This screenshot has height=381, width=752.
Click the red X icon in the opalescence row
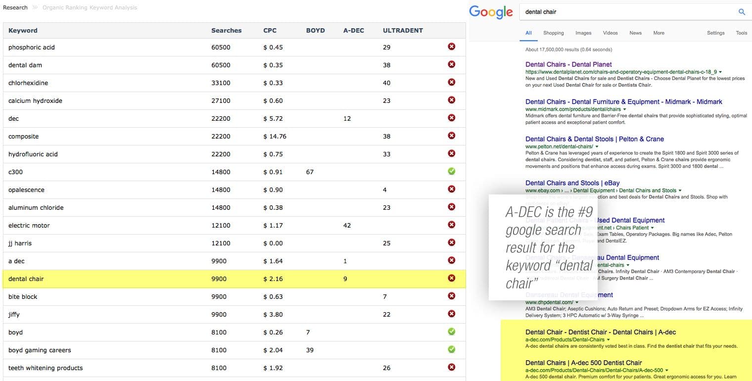click(x=451, y=189)
